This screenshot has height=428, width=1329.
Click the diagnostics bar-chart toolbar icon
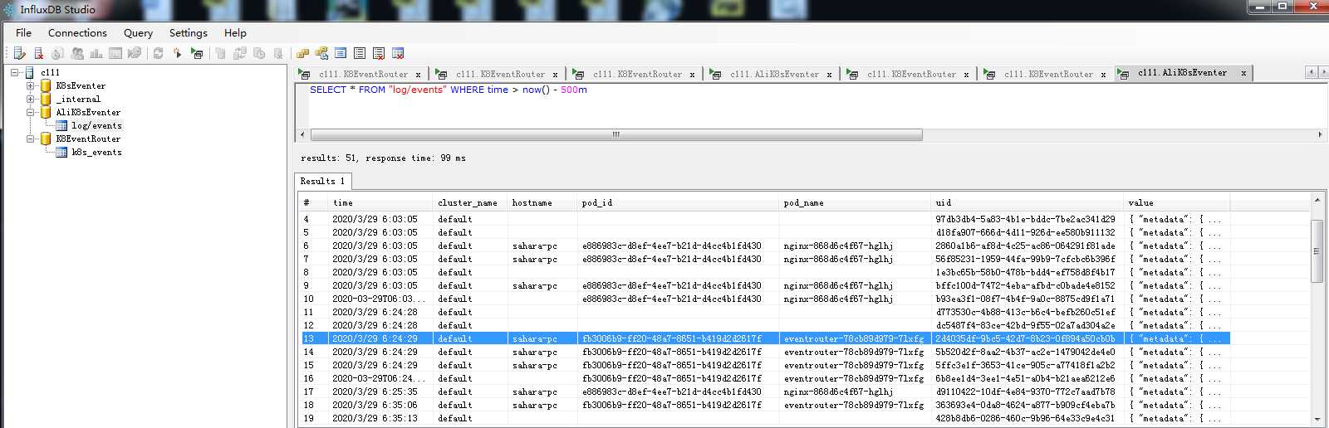[96, 53]
